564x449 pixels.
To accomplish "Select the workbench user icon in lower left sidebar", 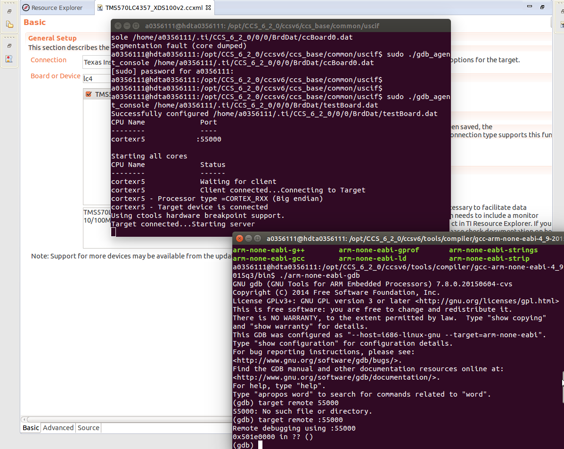I will (8, 58).
